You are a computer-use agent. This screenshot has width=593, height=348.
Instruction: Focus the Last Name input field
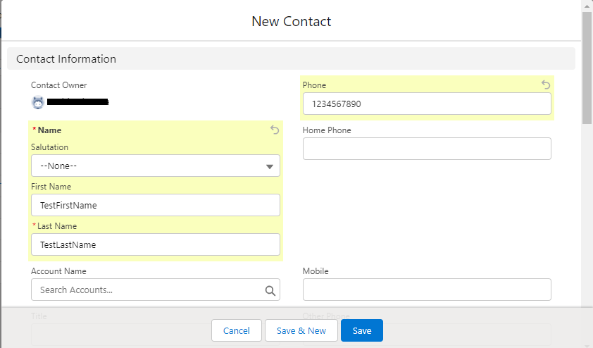[x=156, y=244]
